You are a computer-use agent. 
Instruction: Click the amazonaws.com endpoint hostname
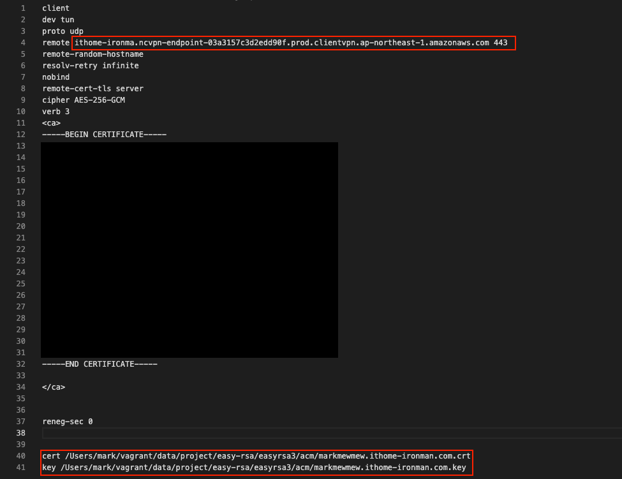[281, 43]
